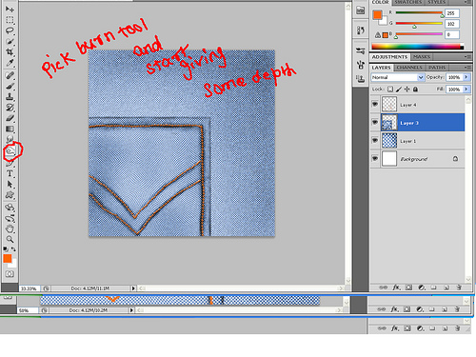Viewport: 476px width, 357px height.
Task: Open the Opacity slider arrow
Action: coord(466,77)
